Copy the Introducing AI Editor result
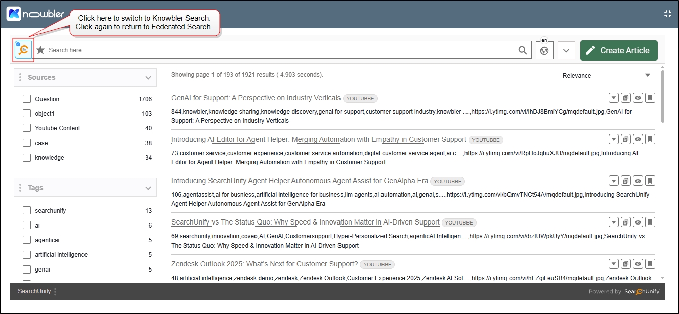The width and height of the screenshot is (679, 314). pos(626,139)
